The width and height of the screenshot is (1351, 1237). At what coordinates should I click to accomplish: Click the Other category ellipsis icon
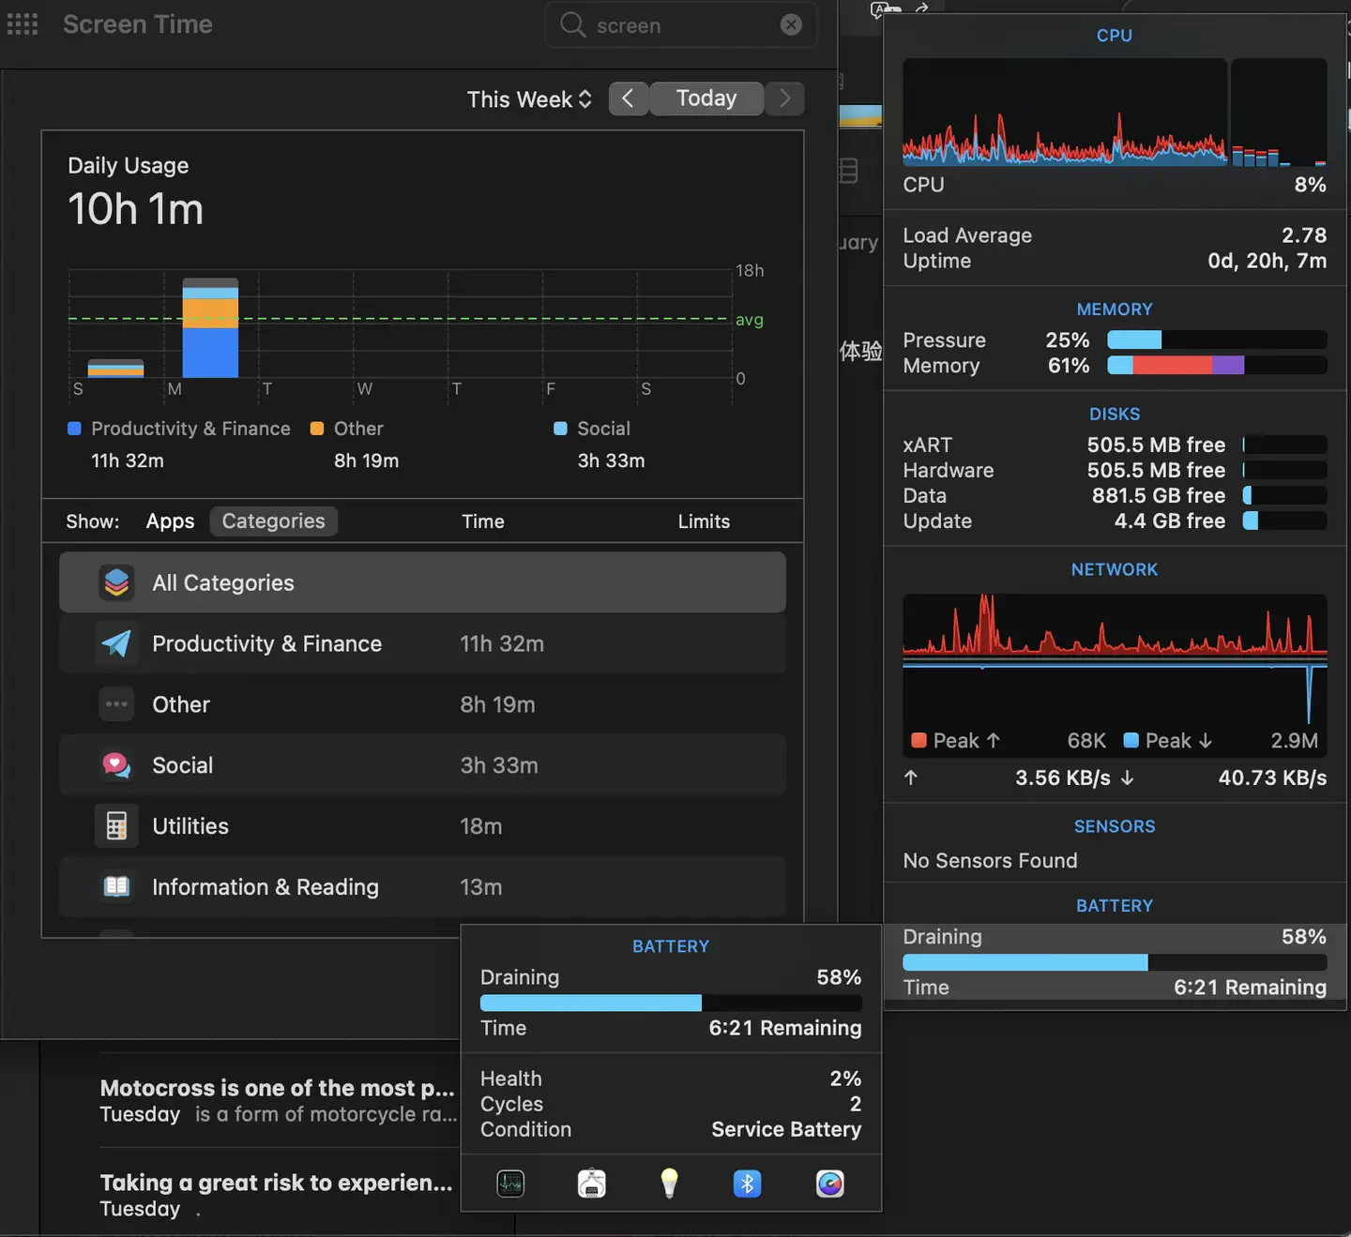click(116, 704)
